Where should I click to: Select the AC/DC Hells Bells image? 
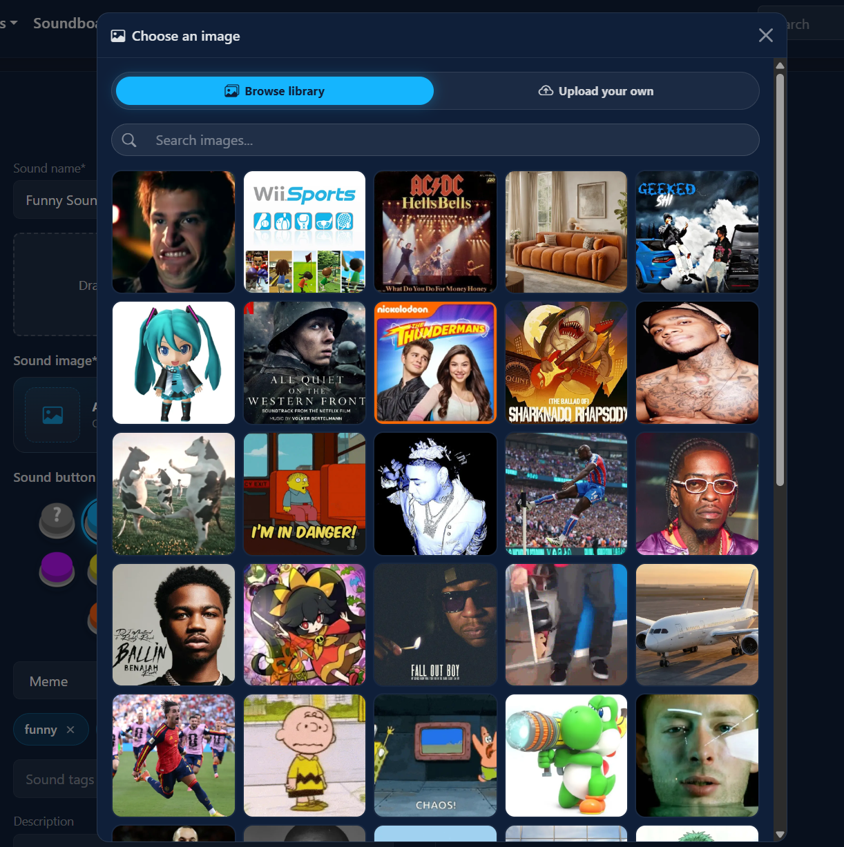(x=435, y=232)
